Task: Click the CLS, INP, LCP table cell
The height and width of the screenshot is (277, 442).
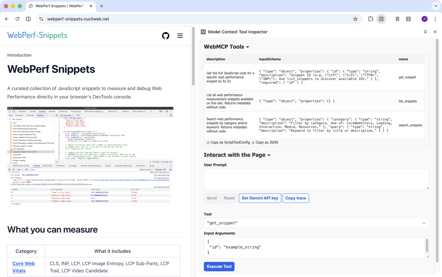Action: point(112,267)
